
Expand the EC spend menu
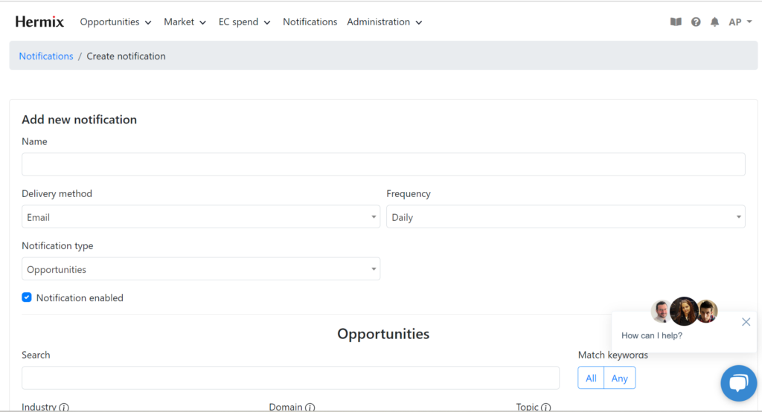[244, 22]
